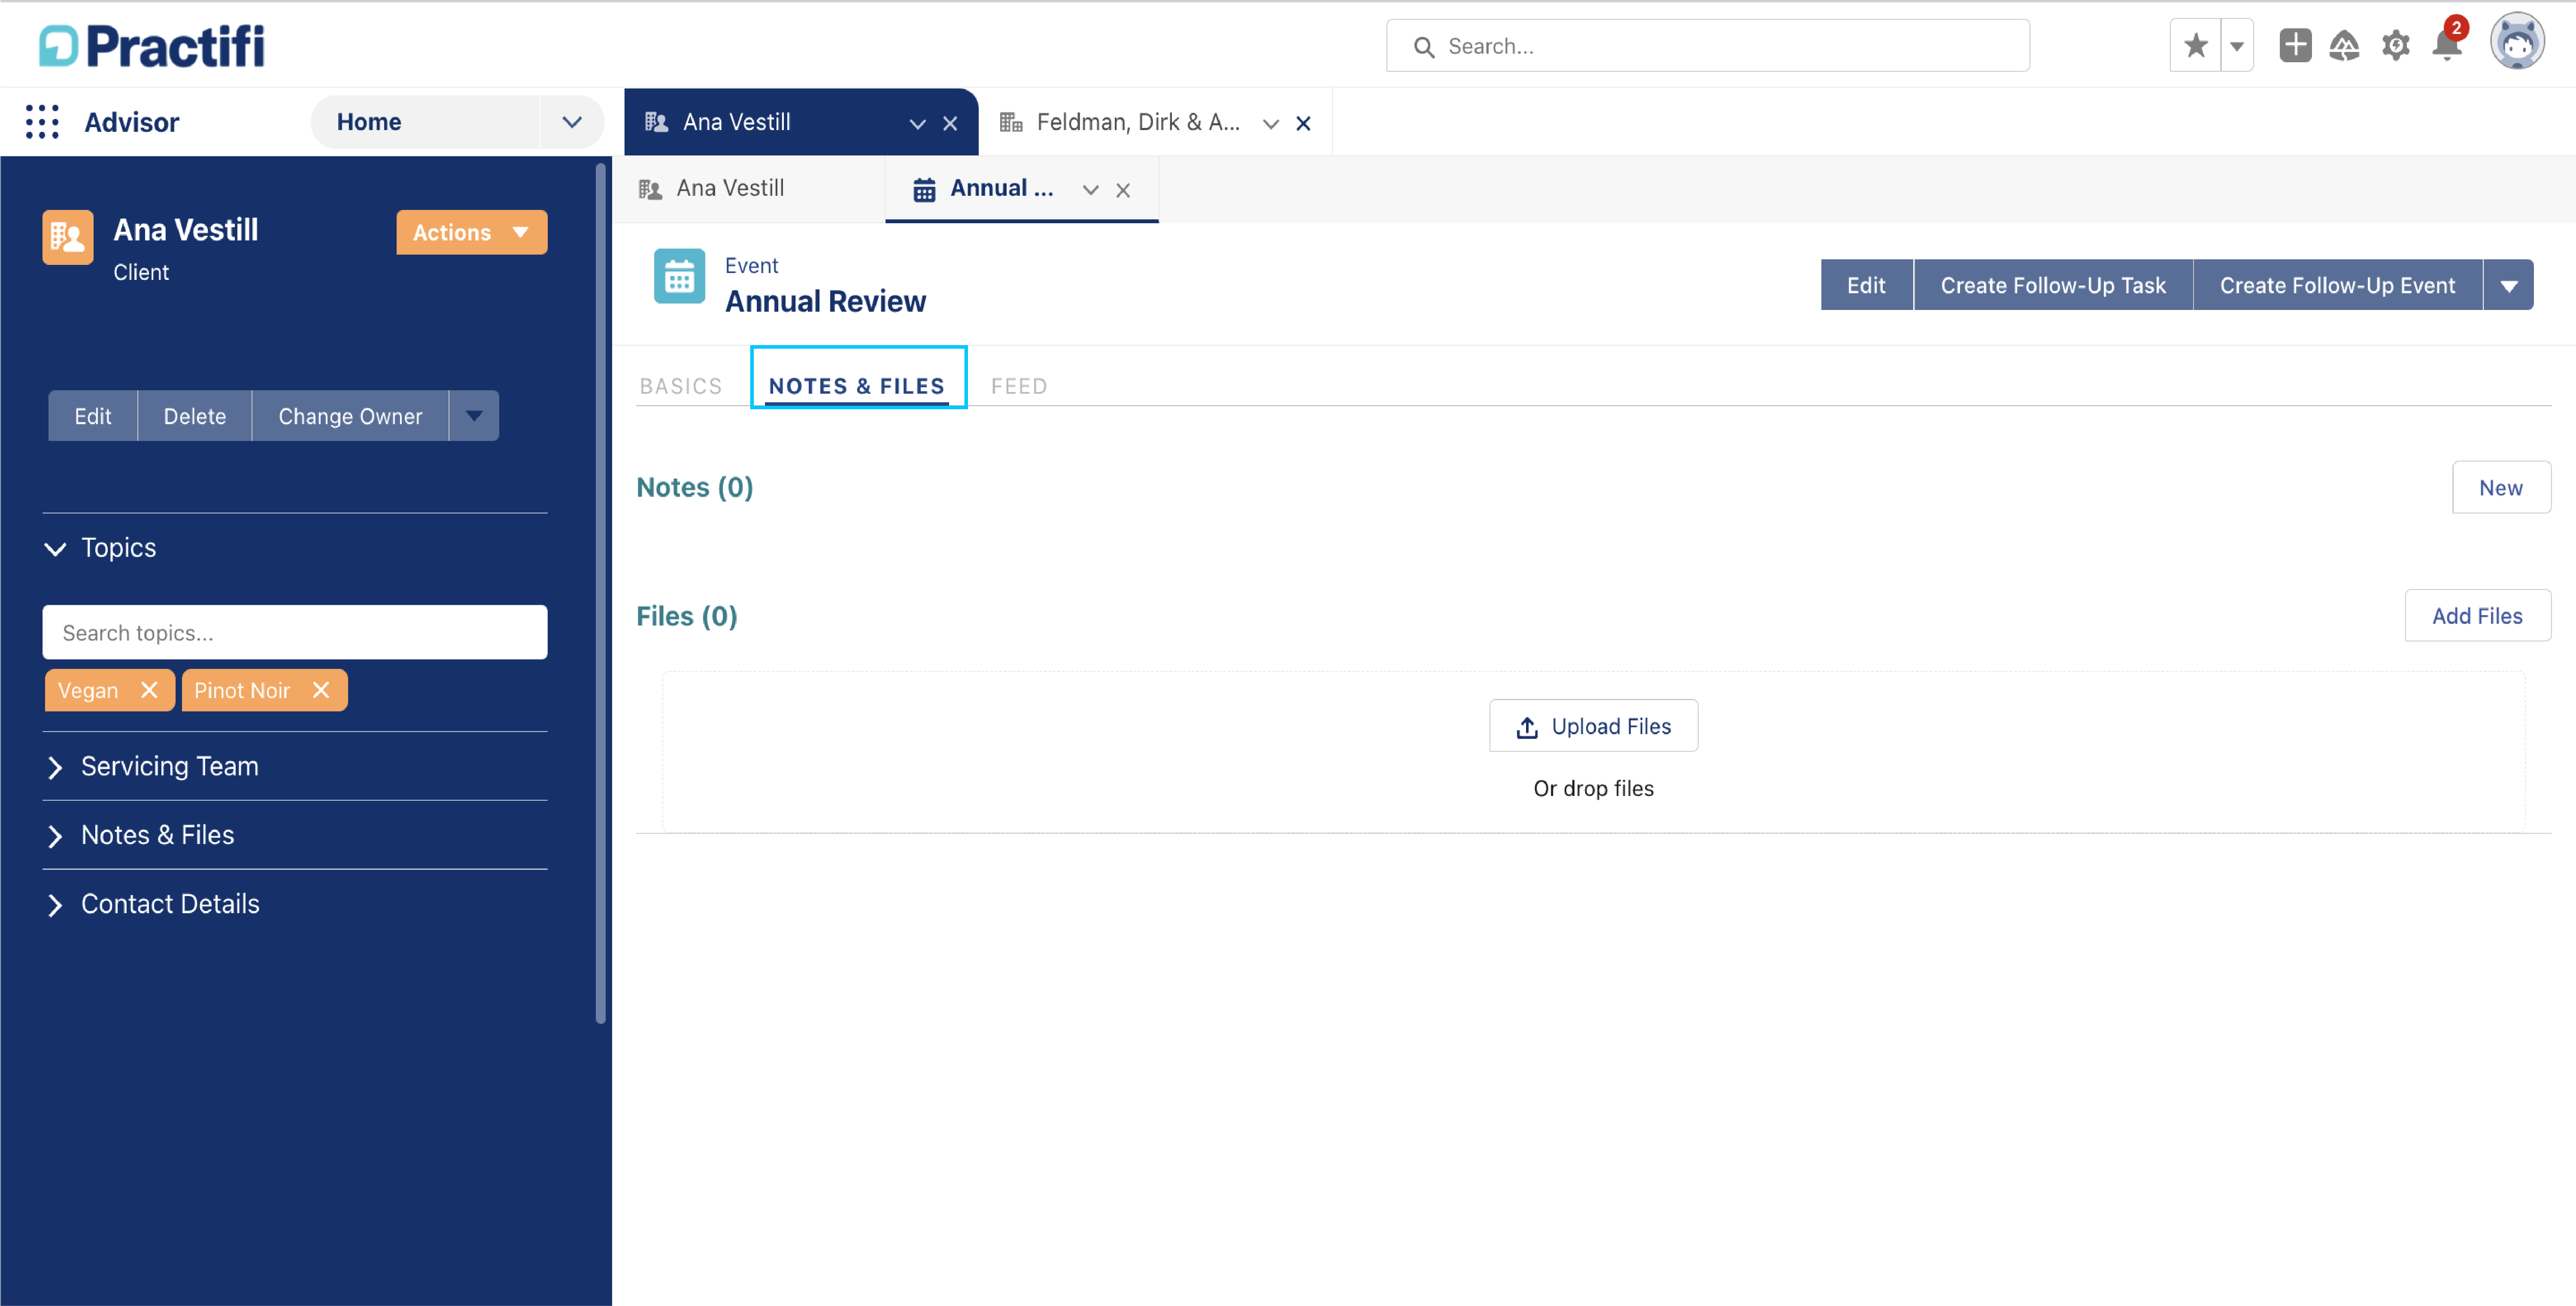Click the Ana Vestill client record icon
Image resolution: width=2576 pixels, height=1306 pixels.
(x=68, y=237)
